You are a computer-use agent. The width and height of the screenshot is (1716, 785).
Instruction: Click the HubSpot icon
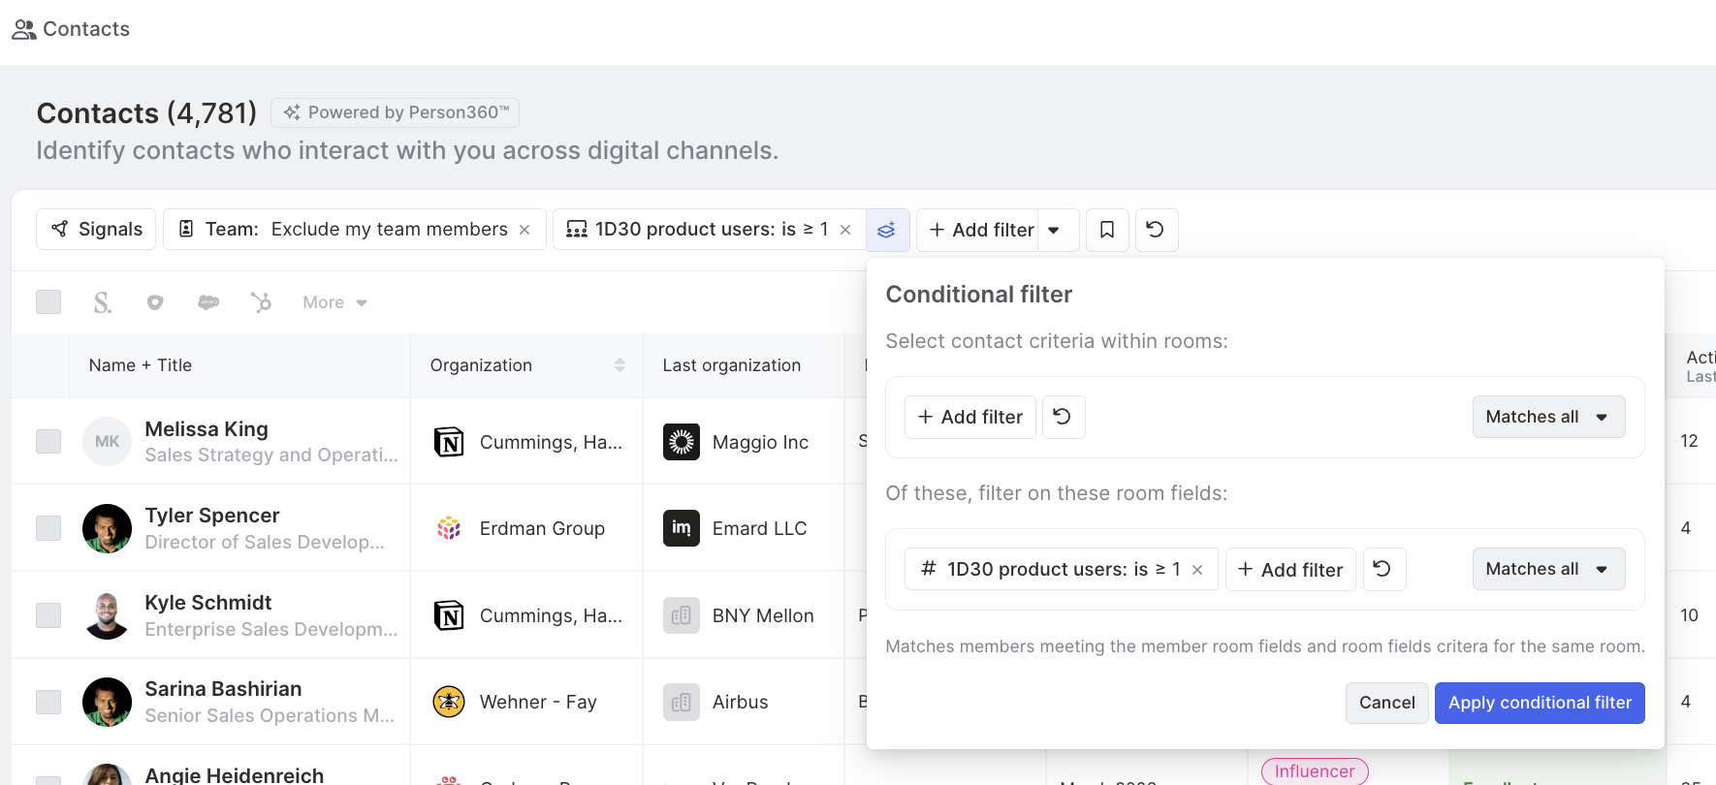click(x=261, y=302)
